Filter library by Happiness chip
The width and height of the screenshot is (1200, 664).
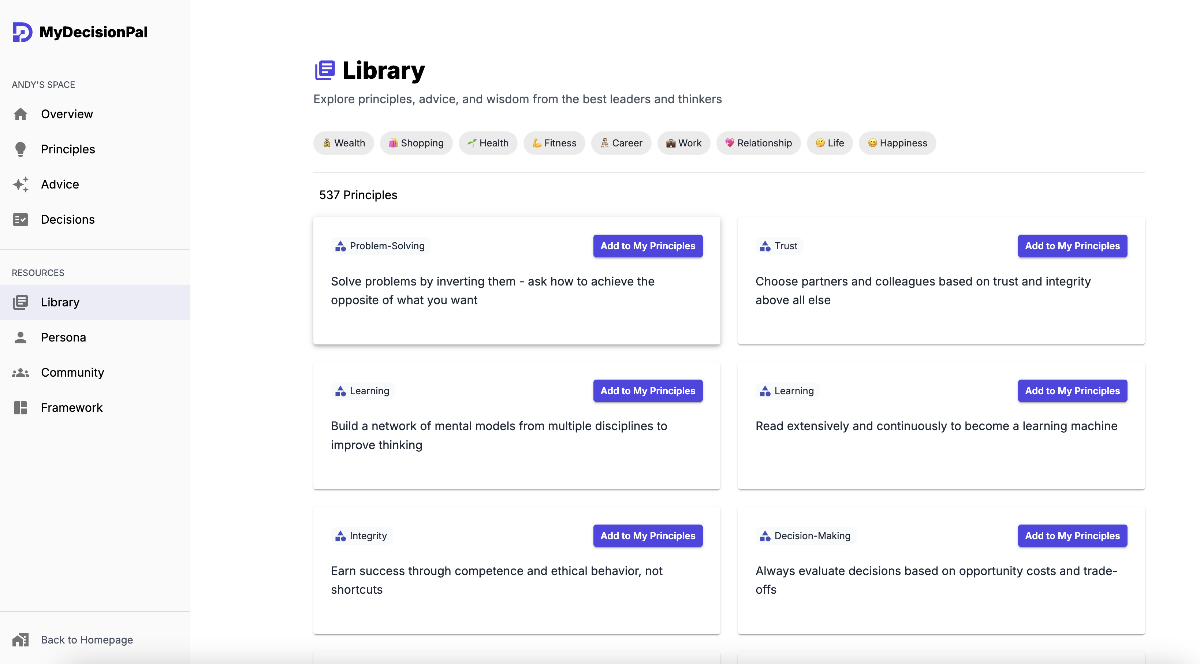(x=897, y=143)
